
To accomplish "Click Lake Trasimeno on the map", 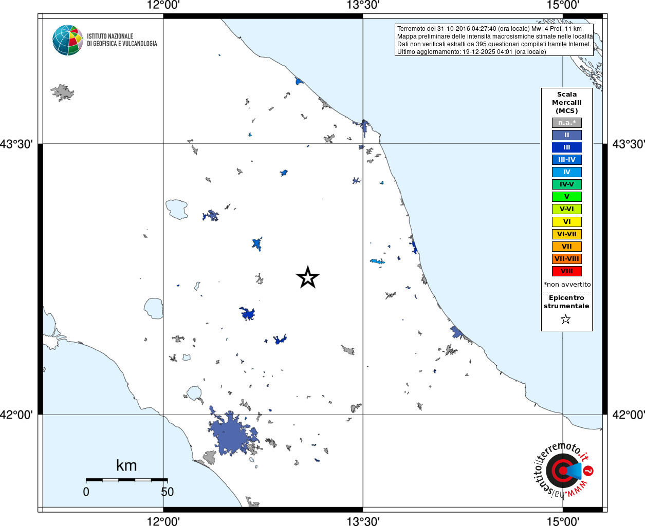I will tap(177, 209).
